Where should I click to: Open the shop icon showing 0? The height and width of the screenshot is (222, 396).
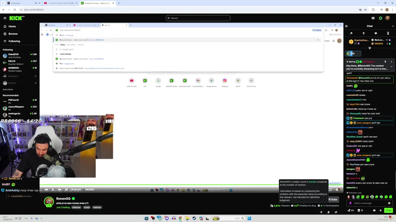point(360,211)
